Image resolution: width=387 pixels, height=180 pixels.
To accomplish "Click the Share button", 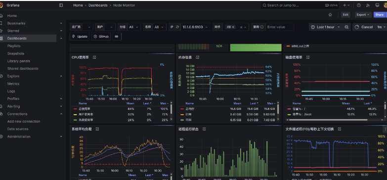I will (380, 14).
